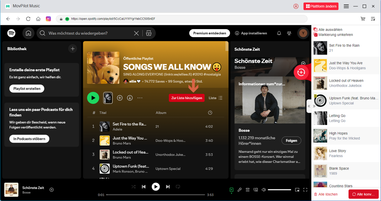
Task: Click Premium entdecken button
Action: pos(210,33)
